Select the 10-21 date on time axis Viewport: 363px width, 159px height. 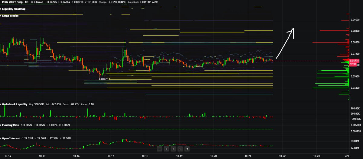[x=248, y=156]
